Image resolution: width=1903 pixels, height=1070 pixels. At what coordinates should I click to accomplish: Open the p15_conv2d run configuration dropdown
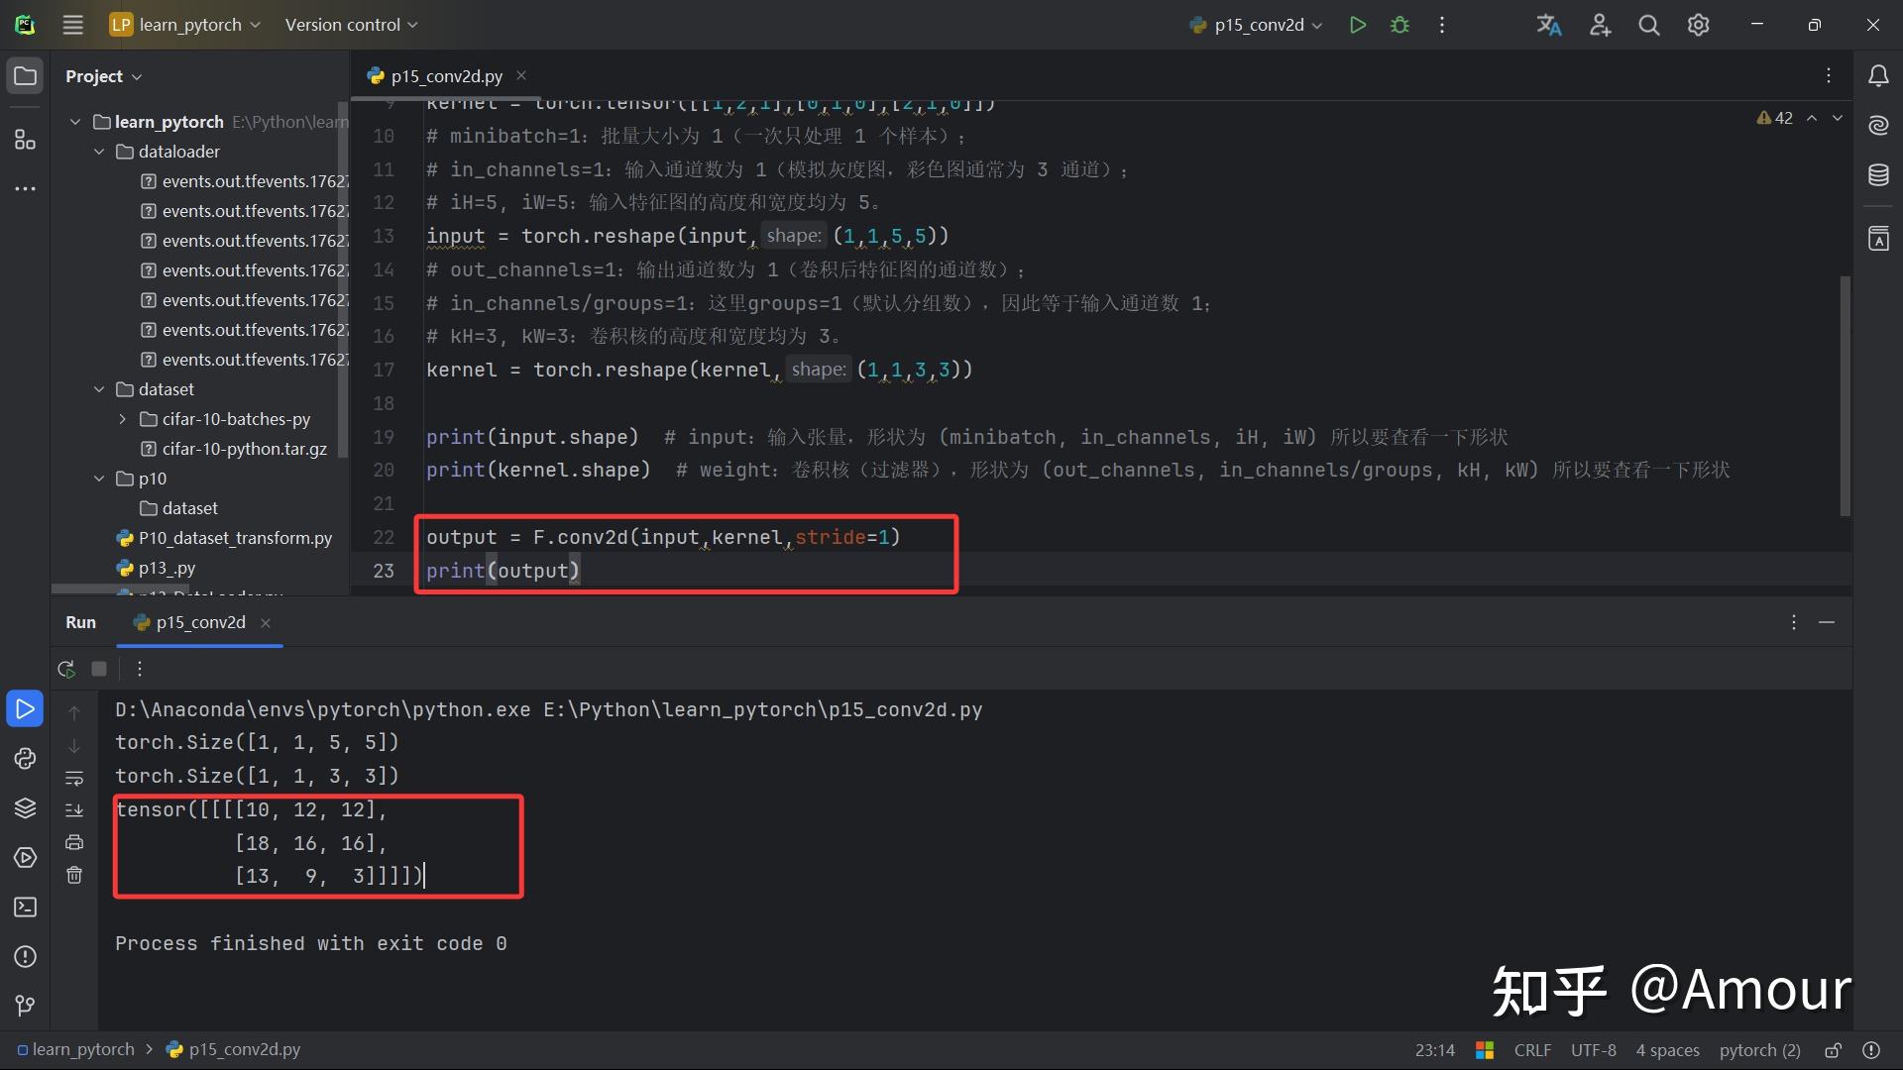tap(1257, 25)
